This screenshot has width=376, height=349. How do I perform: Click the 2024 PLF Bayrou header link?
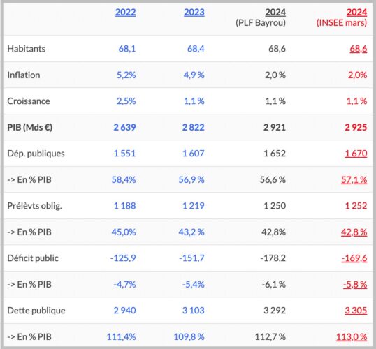[x=275, y=13]
